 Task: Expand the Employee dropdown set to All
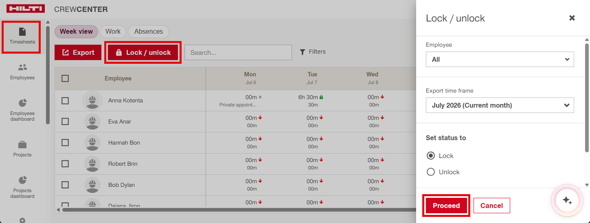500,59
